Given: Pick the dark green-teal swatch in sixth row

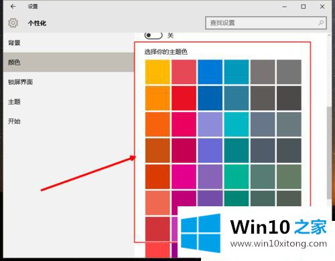Looking at the screenshot, I should [237, 198].
